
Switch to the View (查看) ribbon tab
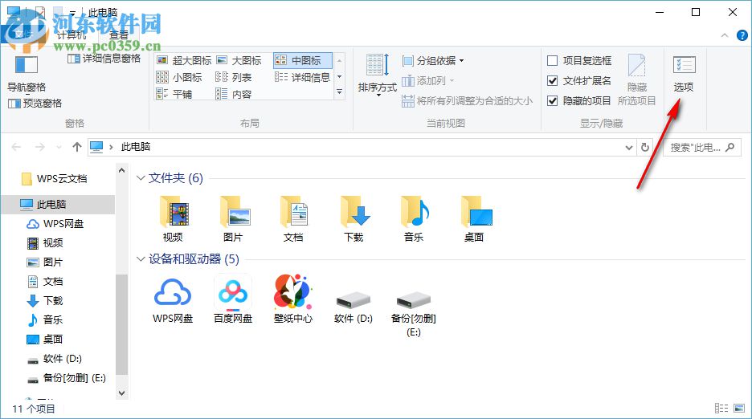coord(118,35)
